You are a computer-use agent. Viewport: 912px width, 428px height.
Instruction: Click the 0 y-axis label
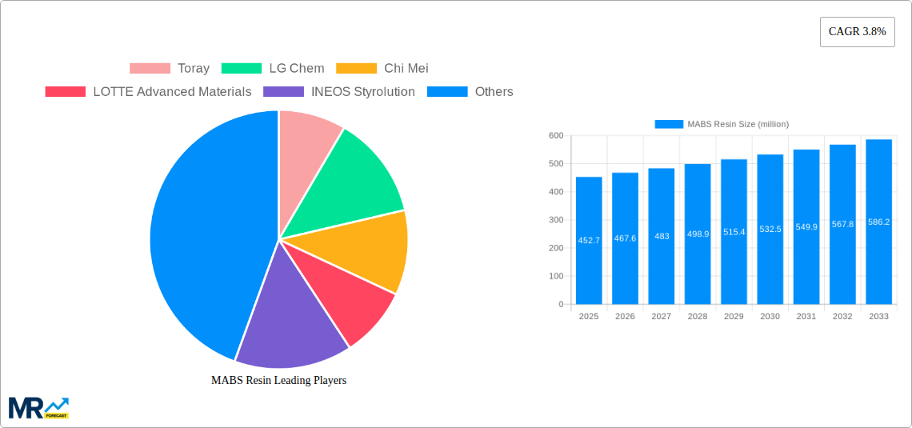pyautogui.click(x=561, y=304)
